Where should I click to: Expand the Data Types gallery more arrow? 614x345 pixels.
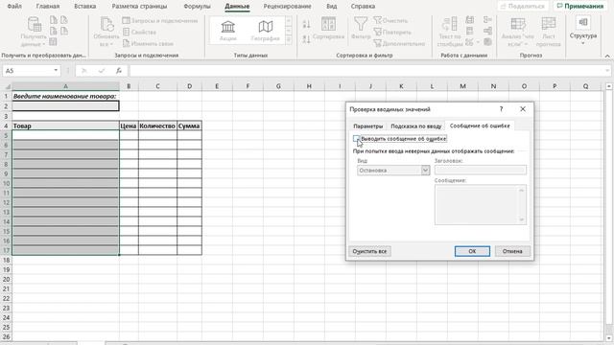click(289, 39)
